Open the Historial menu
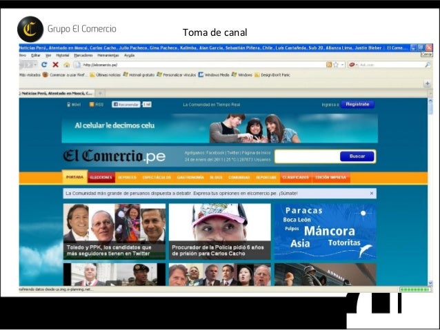The image size is (440, 330). coord(62,55)
